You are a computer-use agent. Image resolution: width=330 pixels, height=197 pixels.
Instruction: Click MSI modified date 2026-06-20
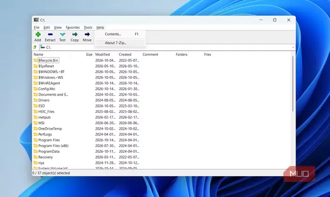105,123
